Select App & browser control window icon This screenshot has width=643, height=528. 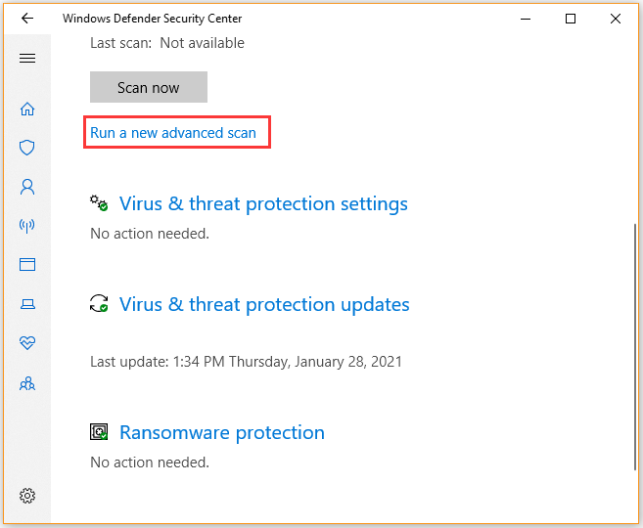click(27, 265)
